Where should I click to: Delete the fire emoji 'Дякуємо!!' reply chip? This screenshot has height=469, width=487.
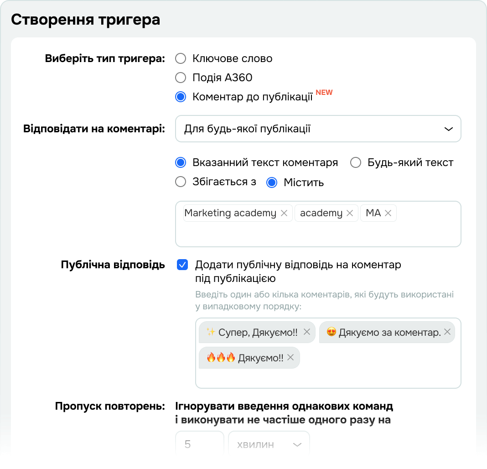(x=290, y=357)
